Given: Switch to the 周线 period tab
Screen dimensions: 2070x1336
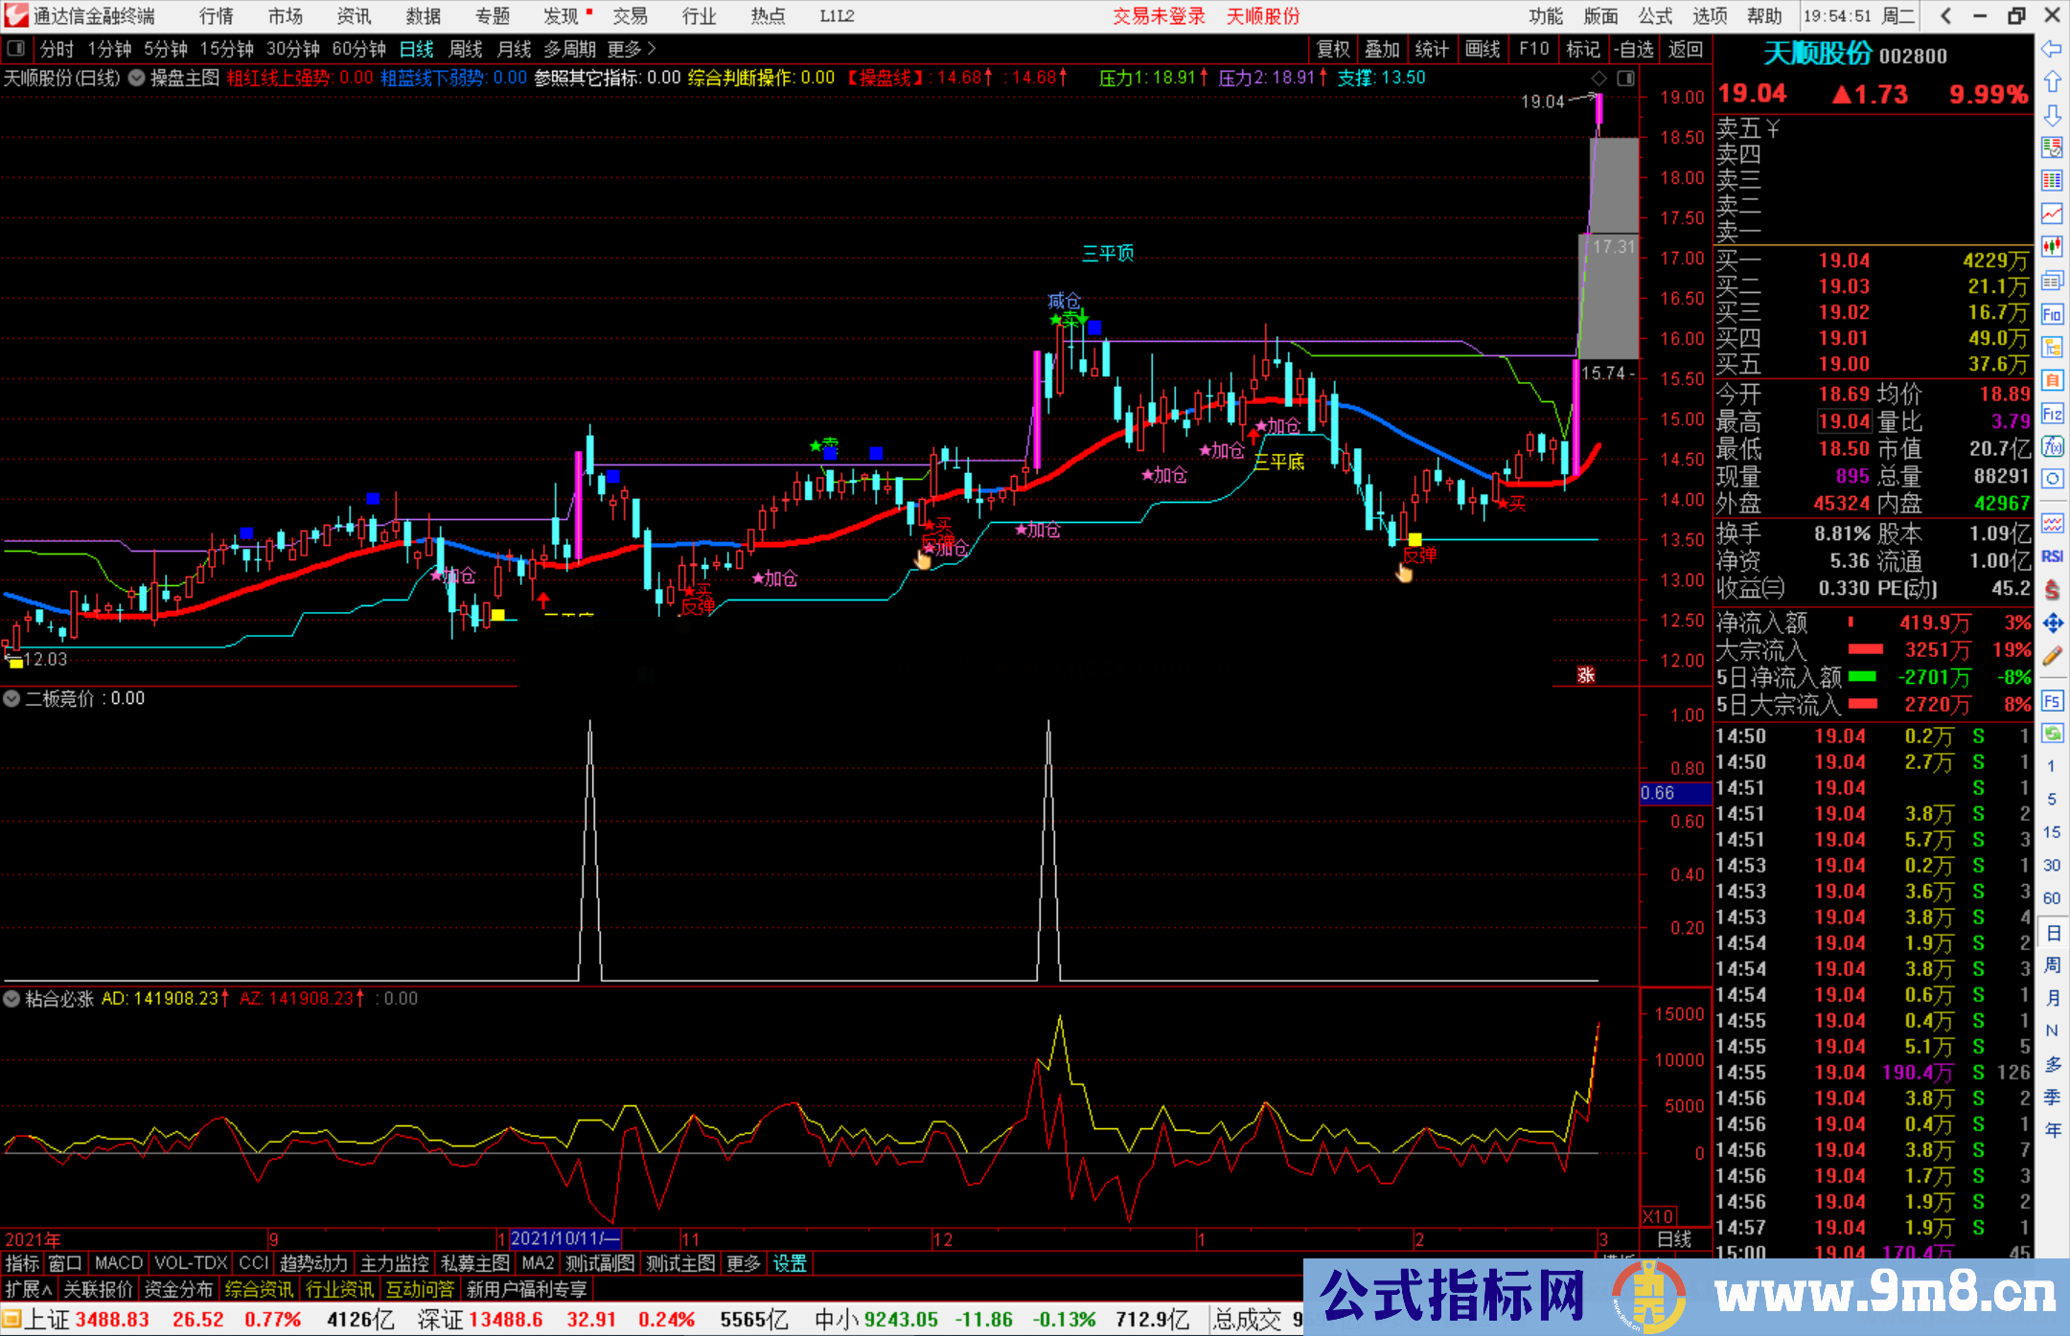Looking at the screenshot, I should [x=466, y=49].
